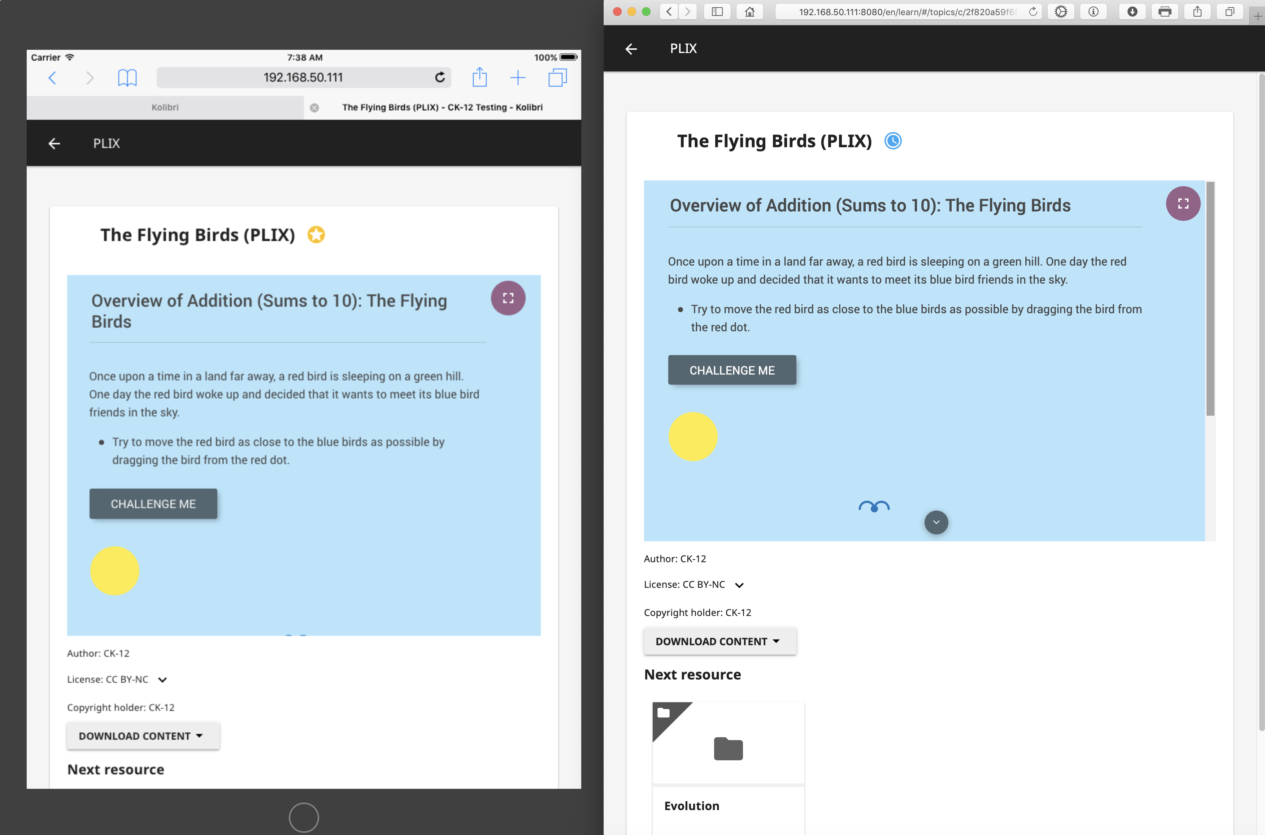Expand License CC BY-NC on desktop
Image resolution: width=1265 pixels, height=835 pixels.
[x=739, y=585]
